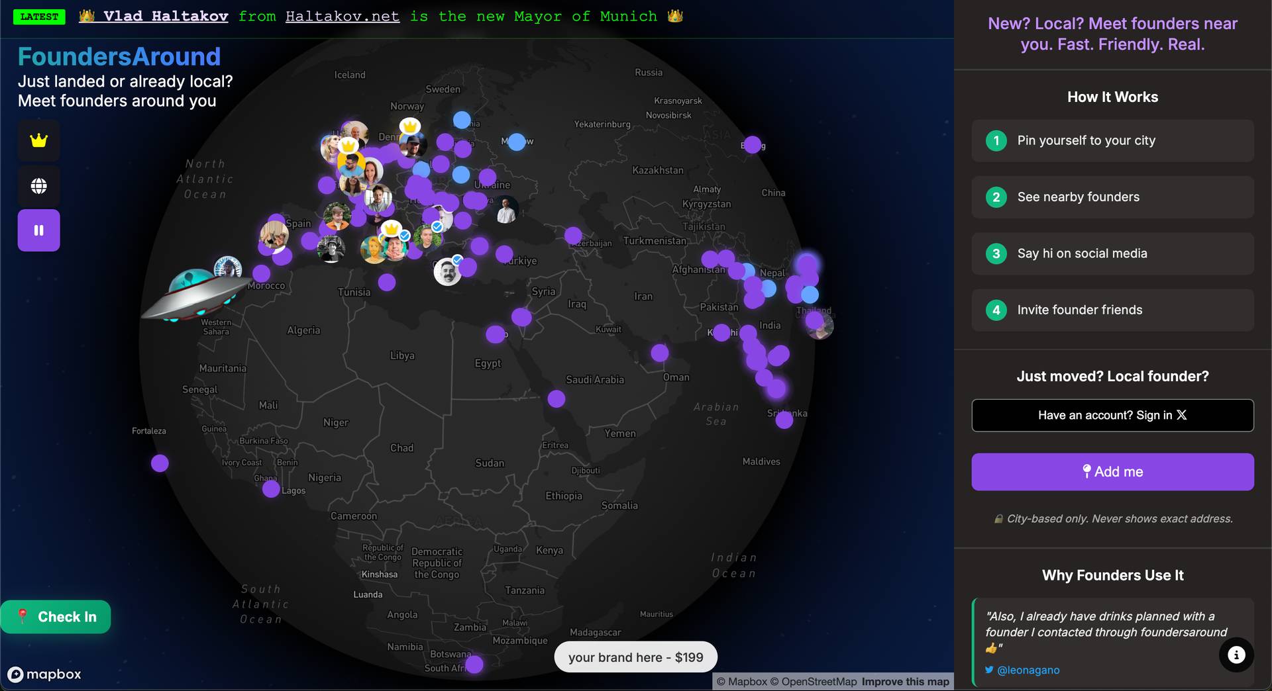Screen dimensions: 1272x691
Task: Open the globe view icon button
Action: pyautogui.click(x=38, y=186)
